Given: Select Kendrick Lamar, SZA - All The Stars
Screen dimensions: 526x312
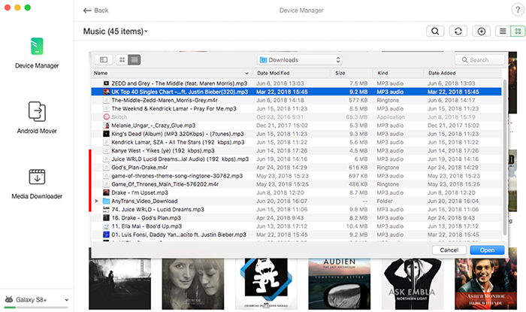Looking at the screenshot, I should coord(296,142).
